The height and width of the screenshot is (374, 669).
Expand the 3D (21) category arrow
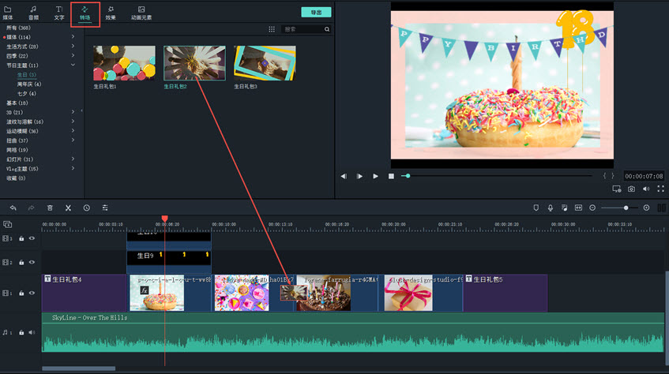(x=73, y=112)
